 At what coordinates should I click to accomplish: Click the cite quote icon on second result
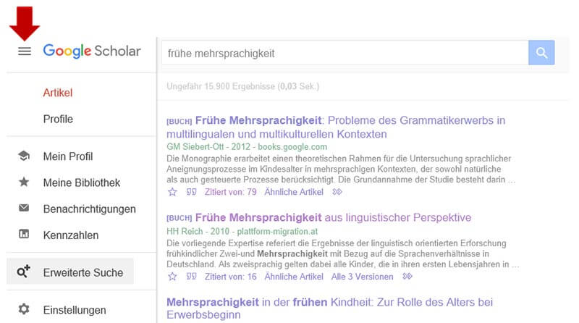(x=191, y=277)
